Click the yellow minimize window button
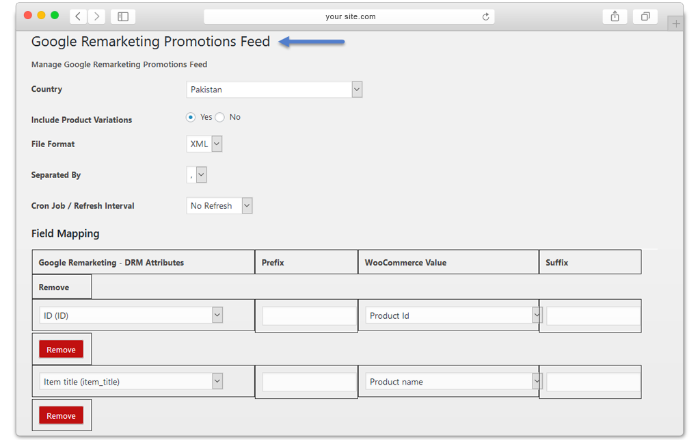The width and height of the screenshot is (700, 440). pyautogui.click(x=41, y=15)
